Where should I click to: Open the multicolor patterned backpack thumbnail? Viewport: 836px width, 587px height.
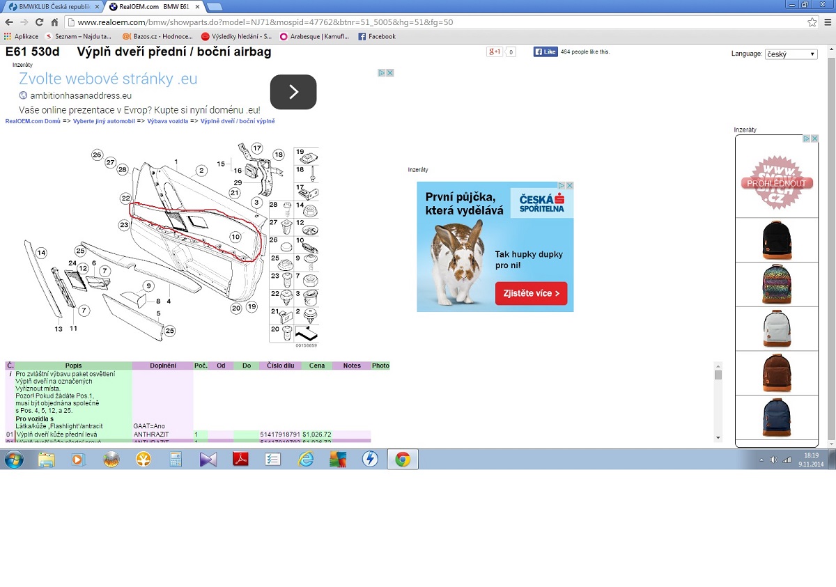[777, 284]
